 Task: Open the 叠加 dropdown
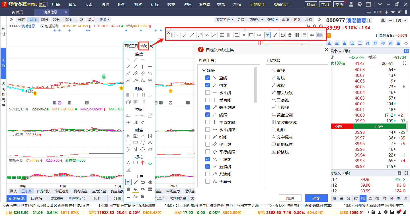(x=272, y=20)
